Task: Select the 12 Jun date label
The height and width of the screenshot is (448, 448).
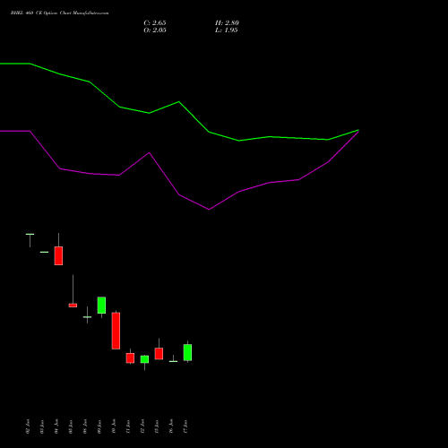Action: tap(142, 426)
